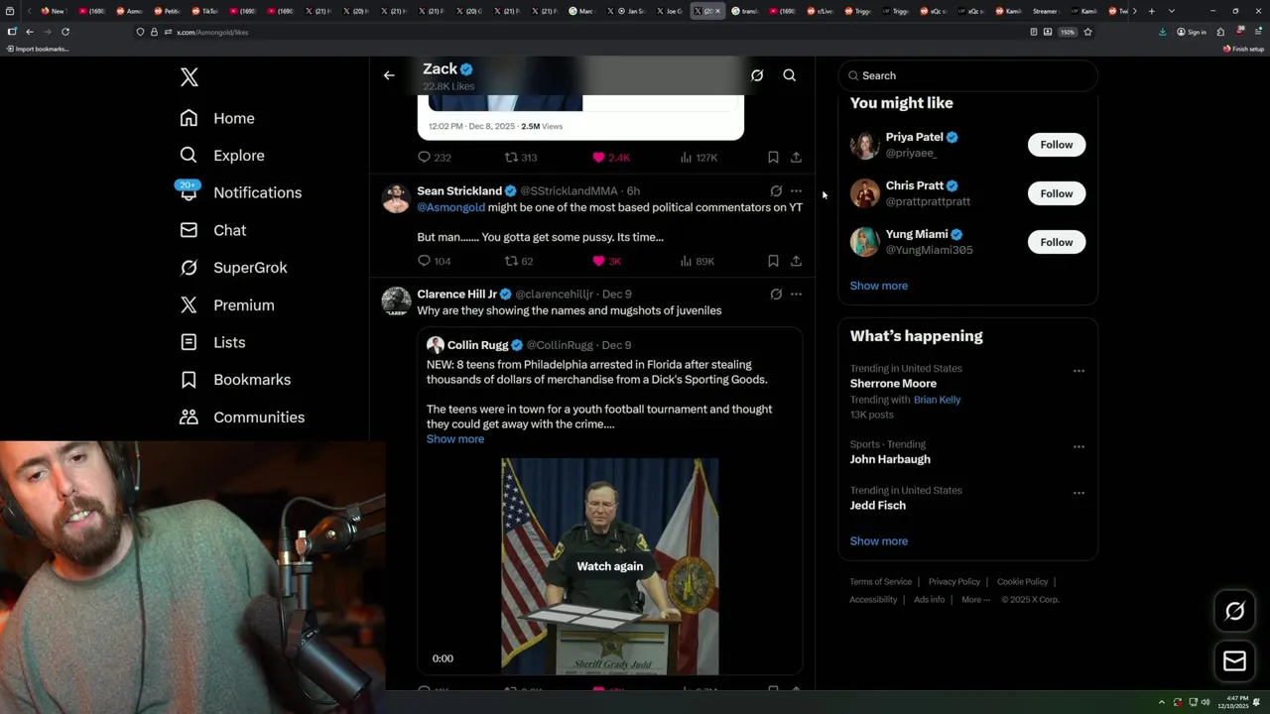Click the @Asmongold mention link

click(x=451, y=207)
